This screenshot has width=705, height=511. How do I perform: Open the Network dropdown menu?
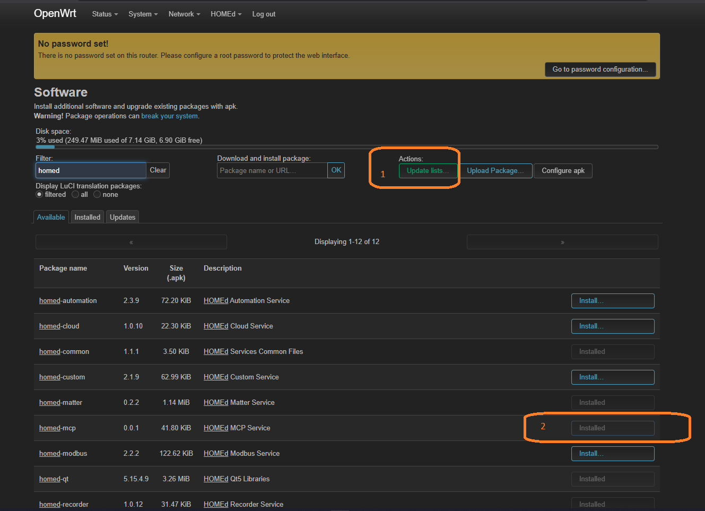(x=184, y=14)
